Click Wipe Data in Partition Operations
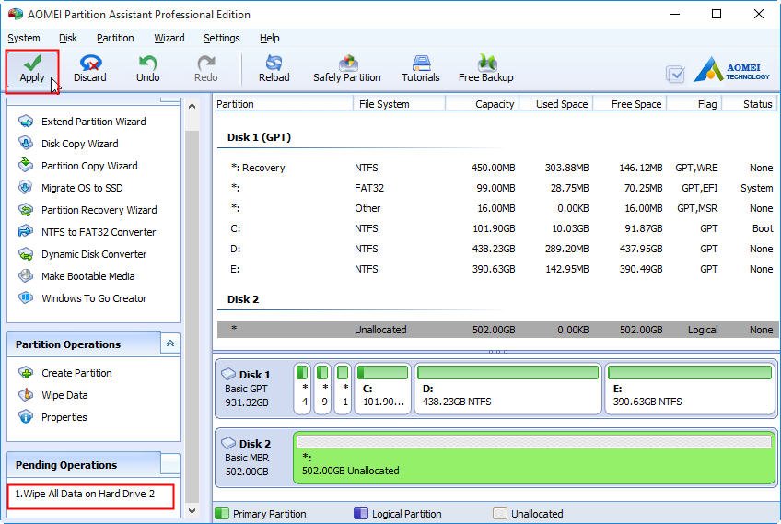Image resolution: width=781 pixels, height=524 pixels. pyautogui.click(x=64, y=395)
